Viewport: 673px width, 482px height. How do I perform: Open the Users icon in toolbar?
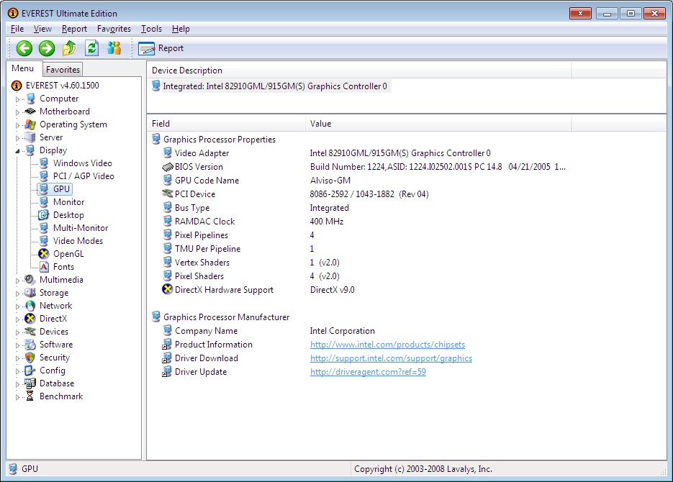point(114,48)
